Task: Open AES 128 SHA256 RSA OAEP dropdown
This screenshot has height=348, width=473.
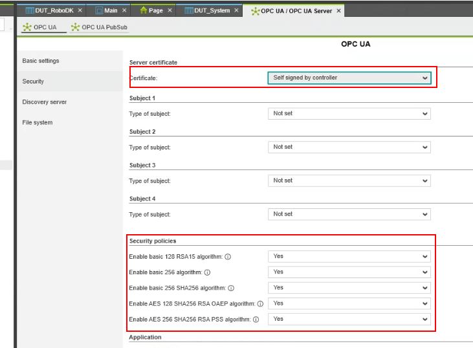Action: [349, 303]
